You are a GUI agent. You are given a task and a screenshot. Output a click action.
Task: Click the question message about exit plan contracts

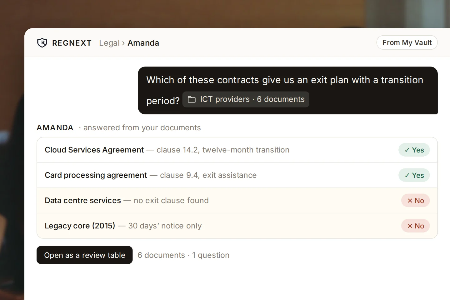coord(287,90)
